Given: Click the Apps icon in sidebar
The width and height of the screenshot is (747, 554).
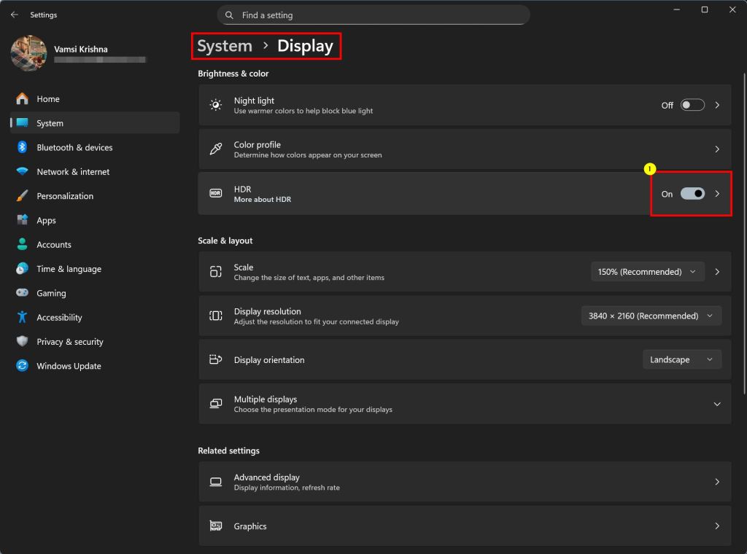Looking at the screenshot, I should pos(22,220).
